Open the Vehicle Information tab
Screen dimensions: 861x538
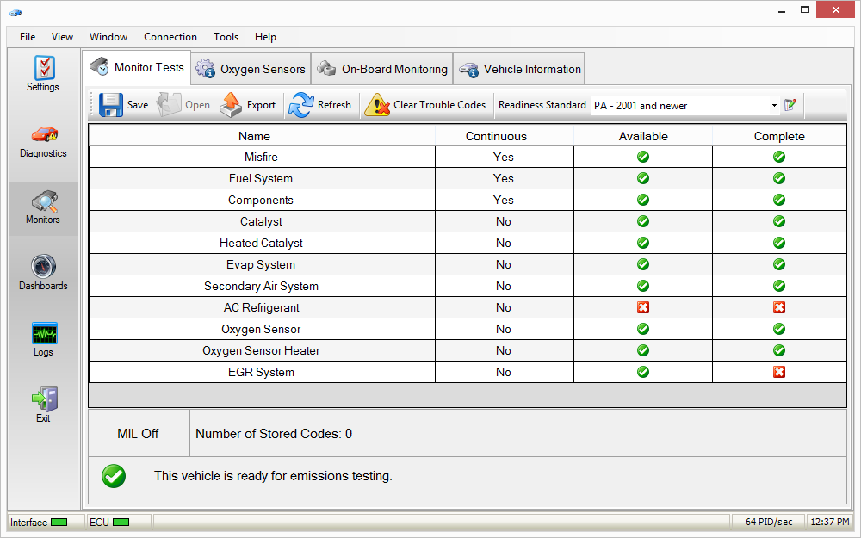519,69
